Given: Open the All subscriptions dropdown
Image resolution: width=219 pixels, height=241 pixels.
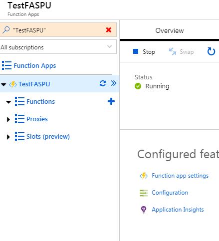Looking at the screenshot, I should (58, 47).
